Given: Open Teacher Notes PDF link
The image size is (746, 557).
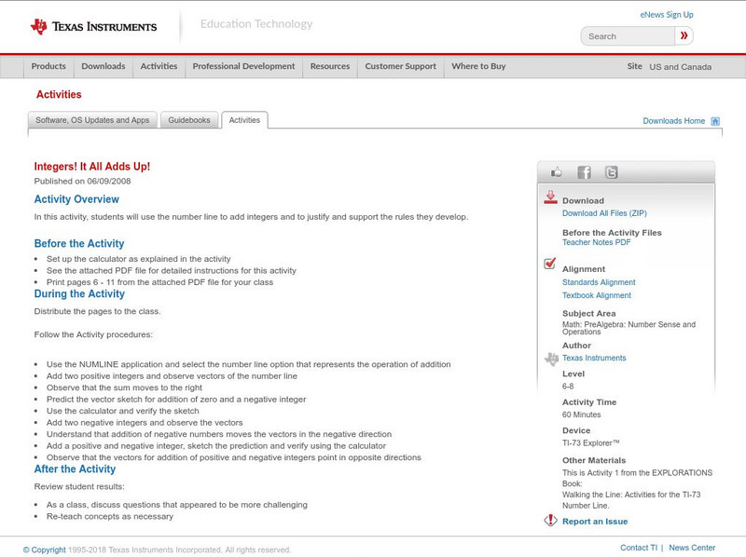Looking at the screenshot, I should [x=596, y=242].
